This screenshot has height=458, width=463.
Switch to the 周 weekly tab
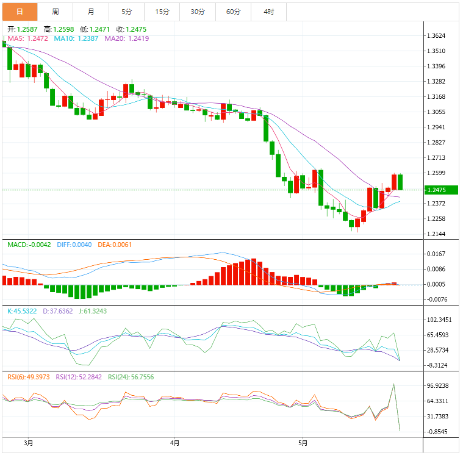pyautogui.click(x=56, y=12)
